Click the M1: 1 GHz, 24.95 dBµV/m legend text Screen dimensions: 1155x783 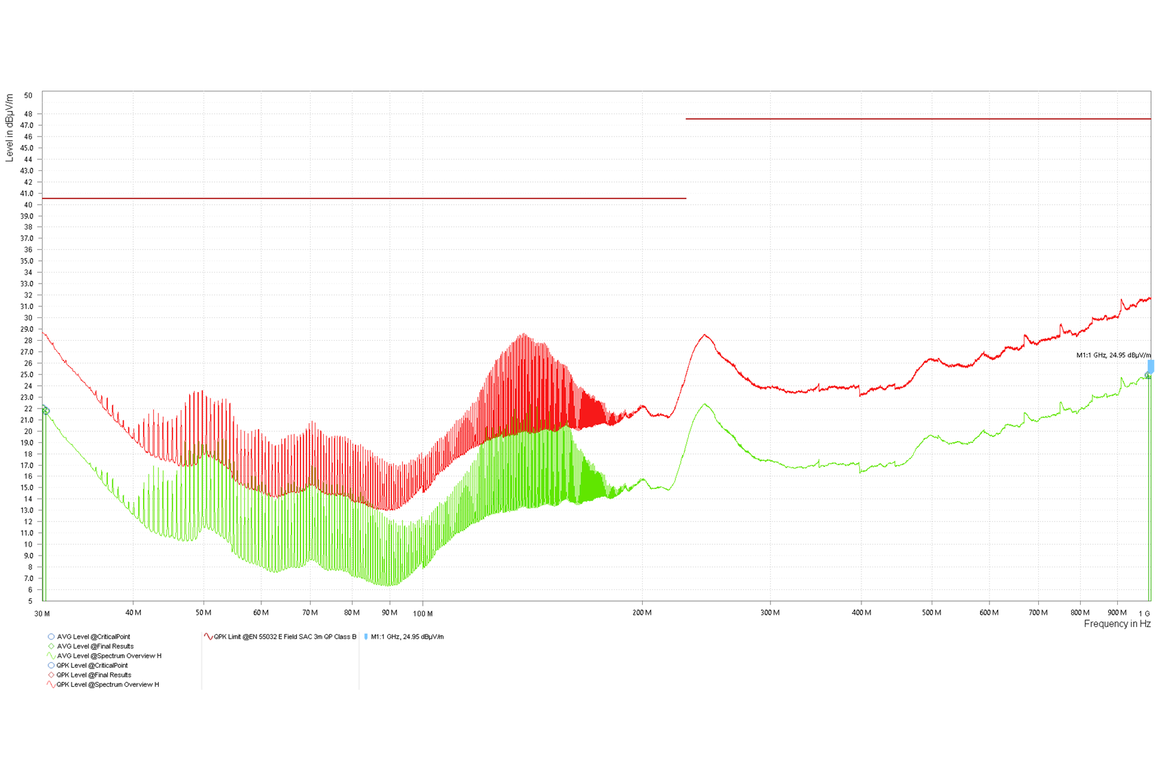point(407,637)
